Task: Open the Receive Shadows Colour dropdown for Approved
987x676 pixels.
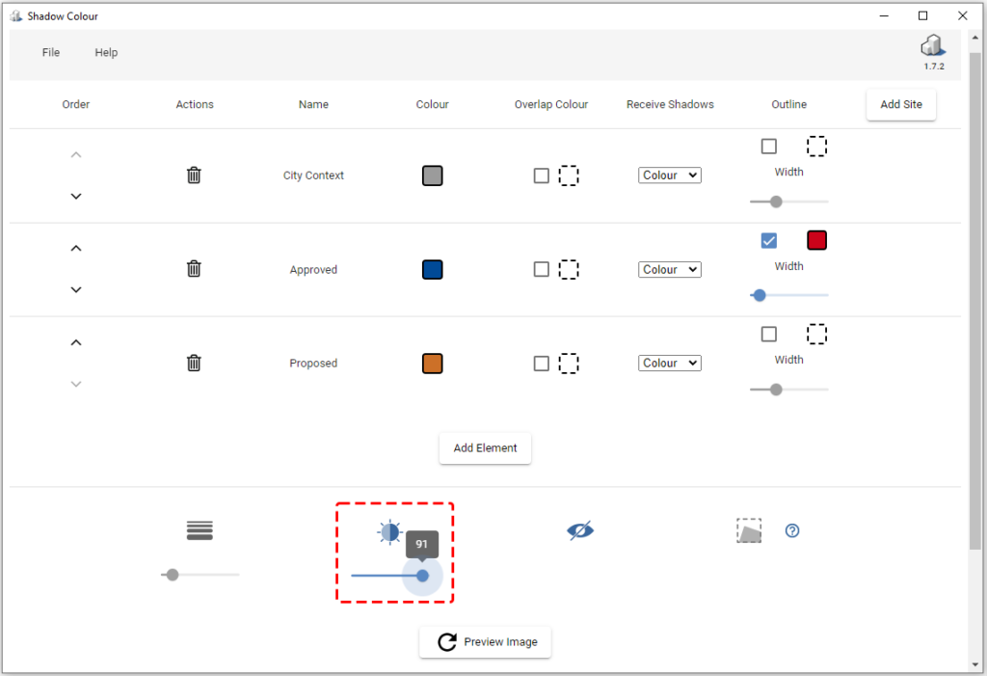Action: coord(669,269)
